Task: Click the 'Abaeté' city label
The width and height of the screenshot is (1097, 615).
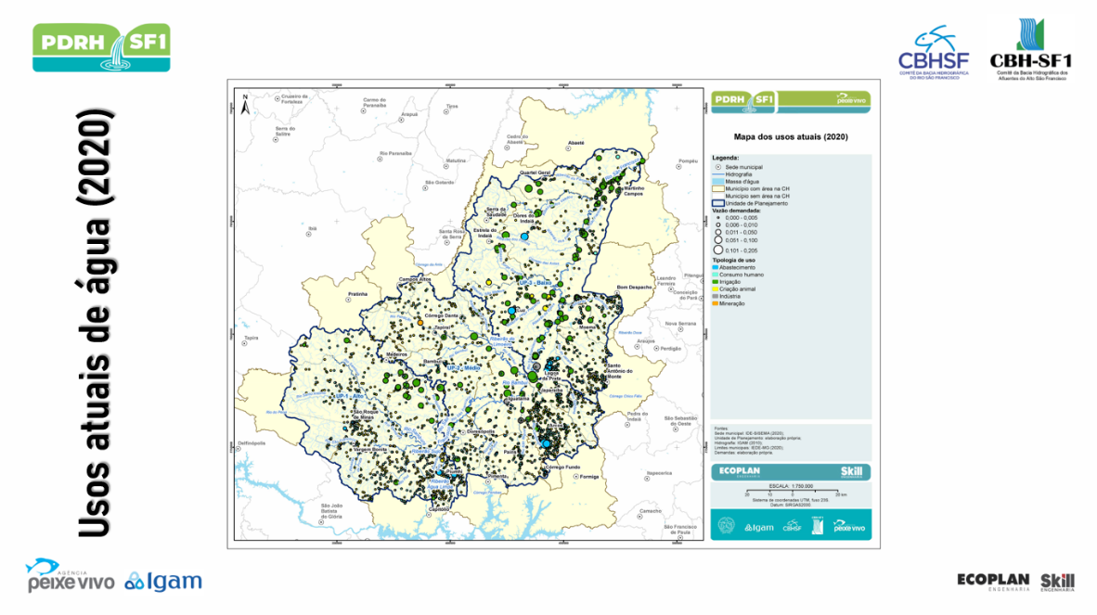Action: (x=575, y=143)
